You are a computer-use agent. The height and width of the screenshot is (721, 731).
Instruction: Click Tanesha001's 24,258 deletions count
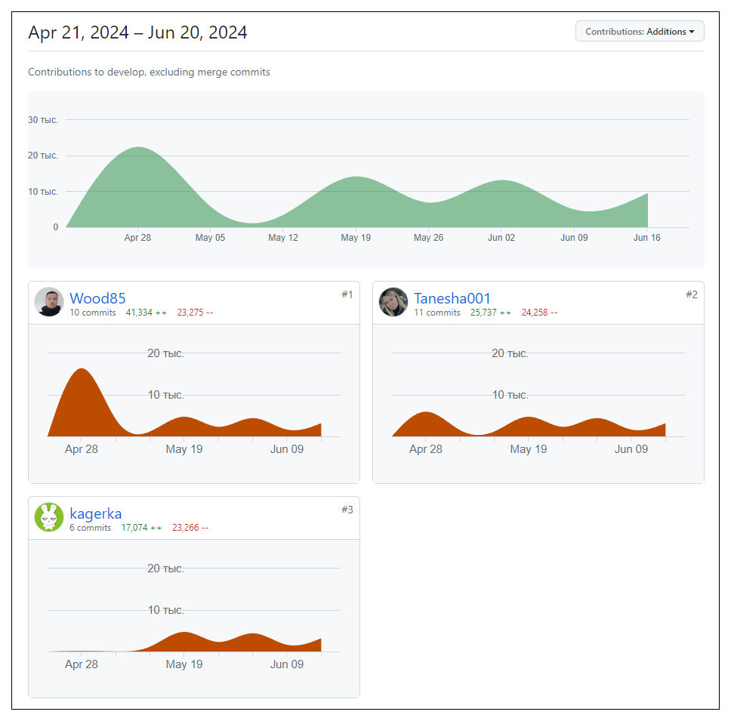point(539,313)
